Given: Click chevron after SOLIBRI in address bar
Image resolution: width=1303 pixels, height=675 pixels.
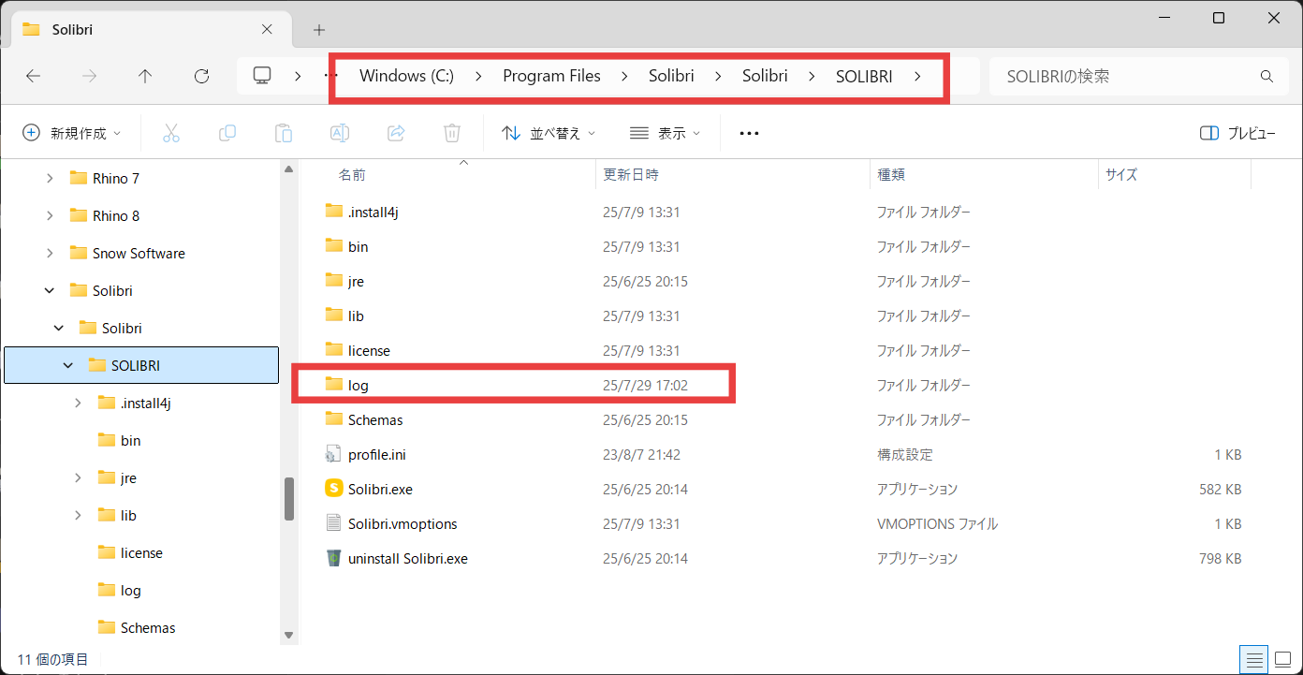Looking at the screenshot, I should click(917, 76).
